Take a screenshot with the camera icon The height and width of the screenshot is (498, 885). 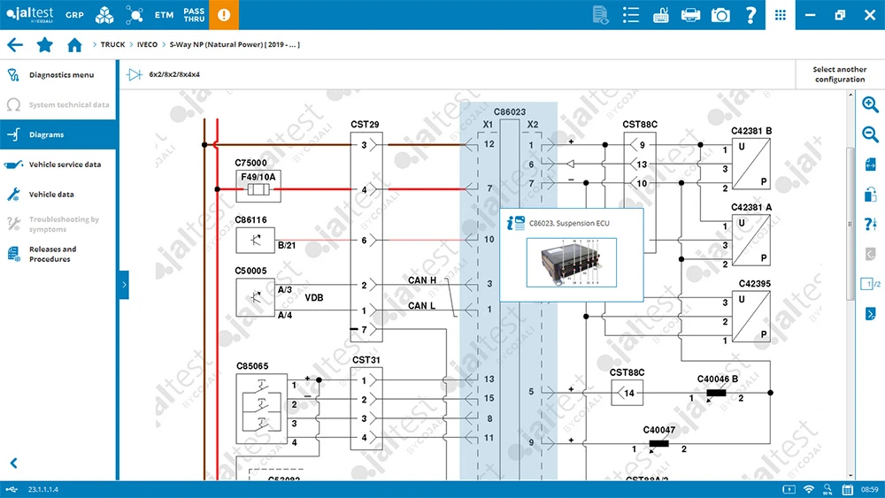pyautogui.click(x=720, y=15)
